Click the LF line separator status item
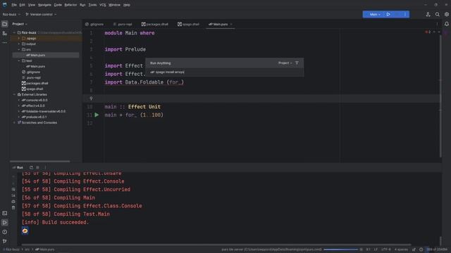Image resolution: width=451 pixels, height=253 pixels. coord(376,249)
